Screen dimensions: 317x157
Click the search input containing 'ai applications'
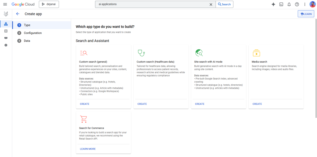(x=152, y=4)
